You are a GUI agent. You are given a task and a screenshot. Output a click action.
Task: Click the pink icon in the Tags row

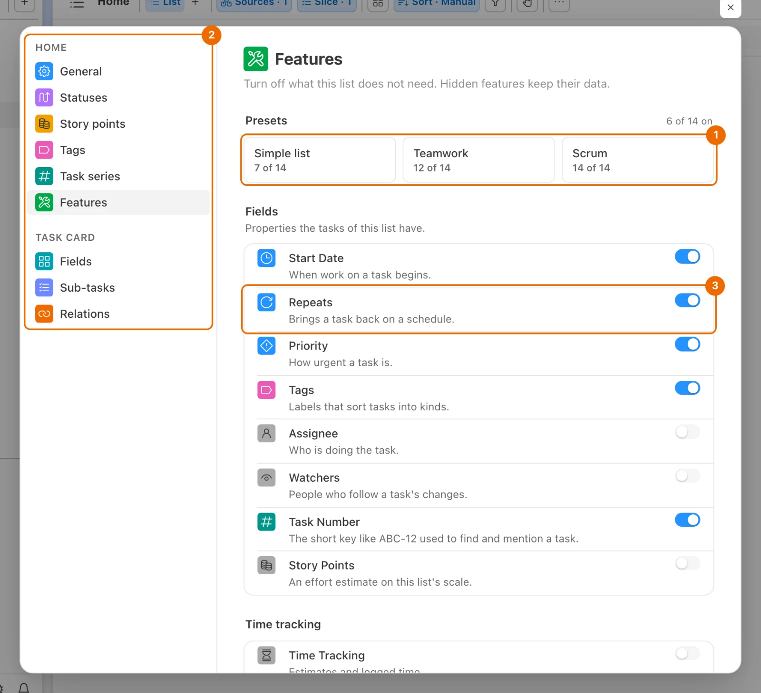[x=266, y=390]
